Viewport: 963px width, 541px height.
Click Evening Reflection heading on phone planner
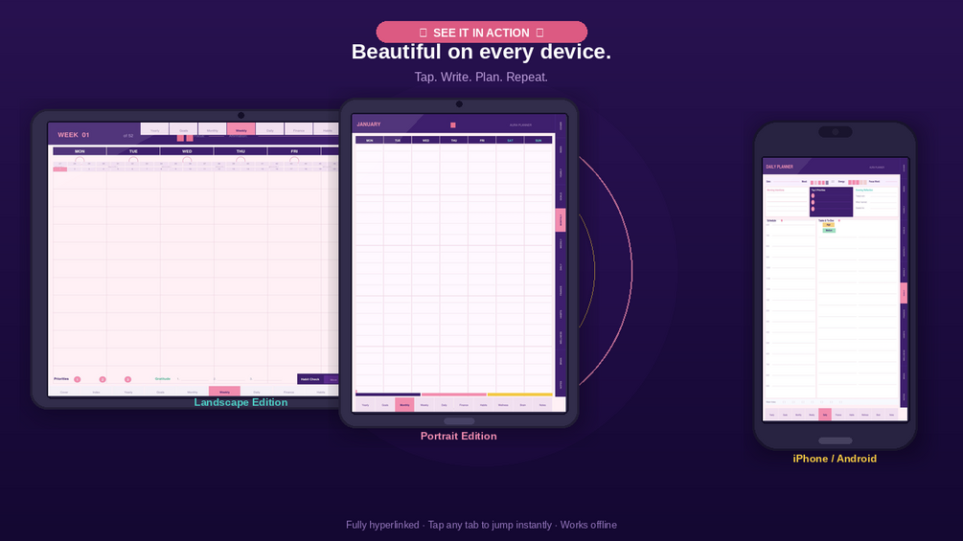(x=864, y=191)
